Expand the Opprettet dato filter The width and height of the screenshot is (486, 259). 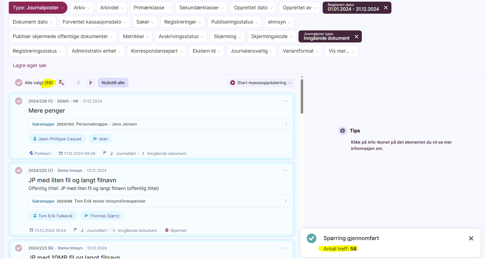tap(253, 8)
